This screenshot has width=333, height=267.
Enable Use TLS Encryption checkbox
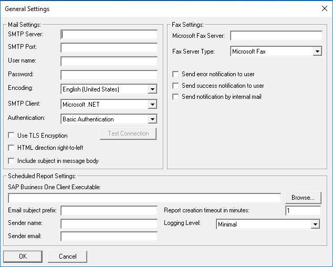click(x=12, y=136)
